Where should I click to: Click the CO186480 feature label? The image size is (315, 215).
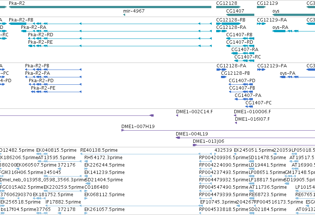(x=97, y=187)
